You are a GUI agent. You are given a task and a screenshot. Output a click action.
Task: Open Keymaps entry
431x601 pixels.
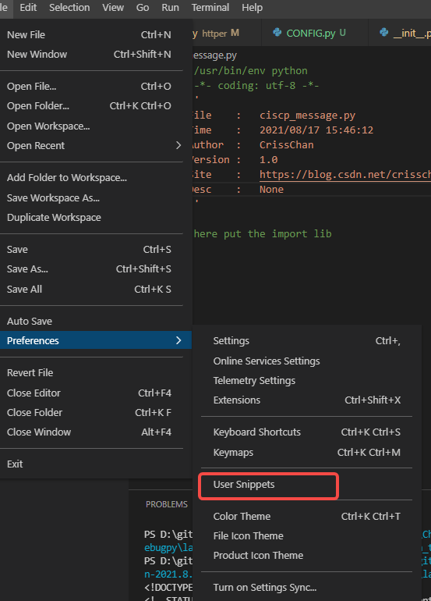tap(306, 452)
